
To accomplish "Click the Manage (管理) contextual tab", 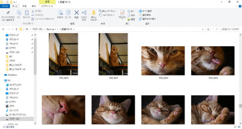I will tap(47, 2).
